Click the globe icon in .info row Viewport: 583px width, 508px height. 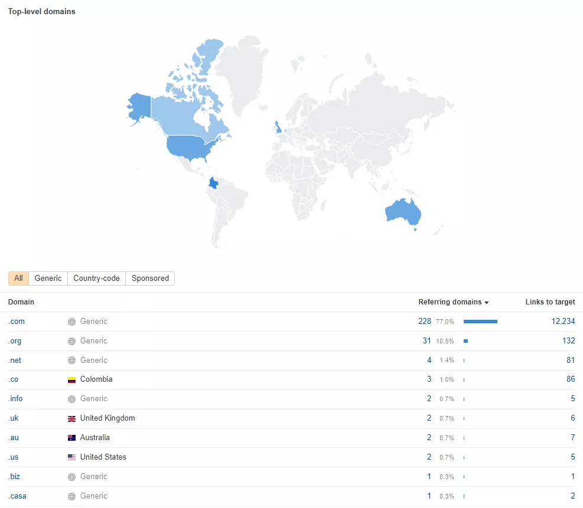[x=71, y=399]
